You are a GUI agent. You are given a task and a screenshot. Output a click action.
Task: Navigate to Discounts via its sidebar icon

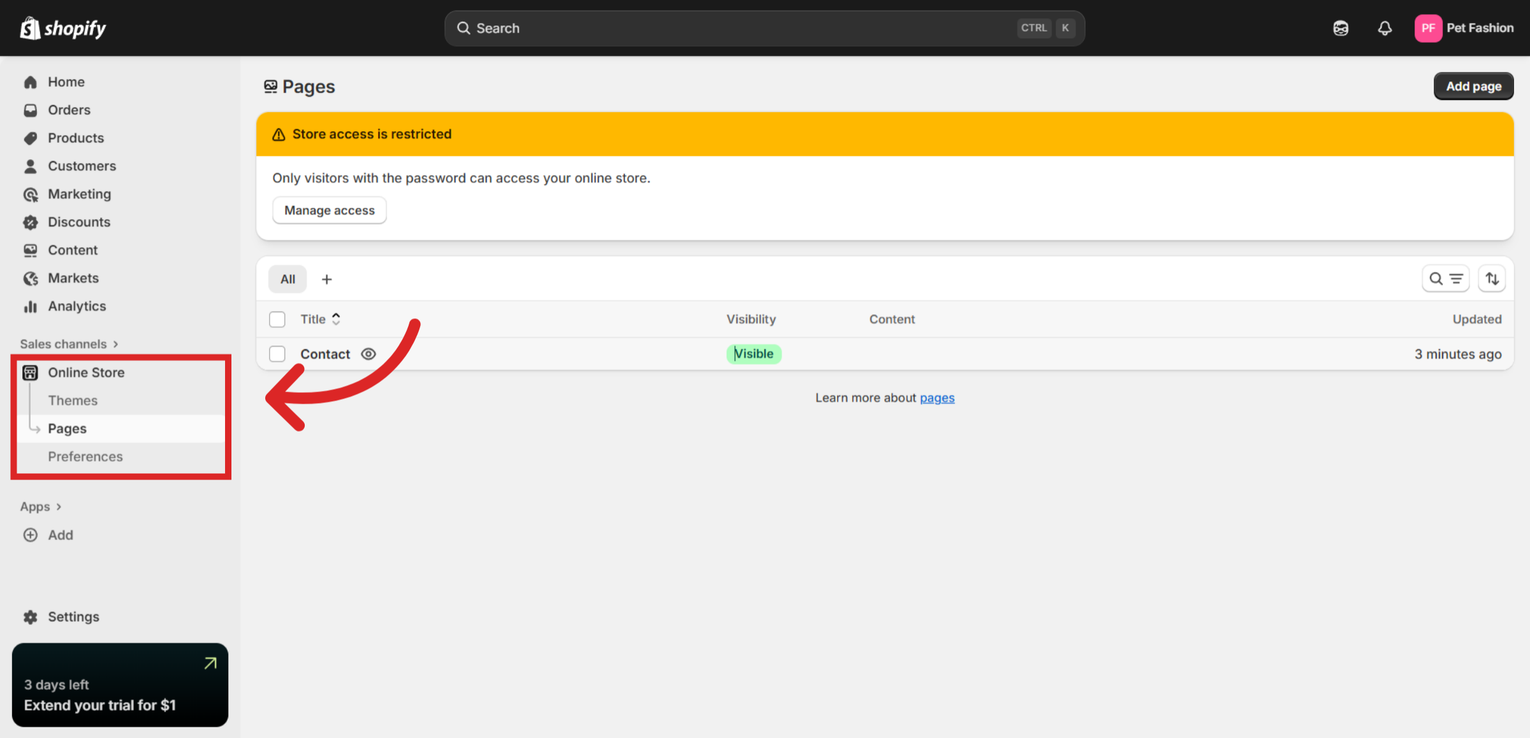[x=31, y=222]
